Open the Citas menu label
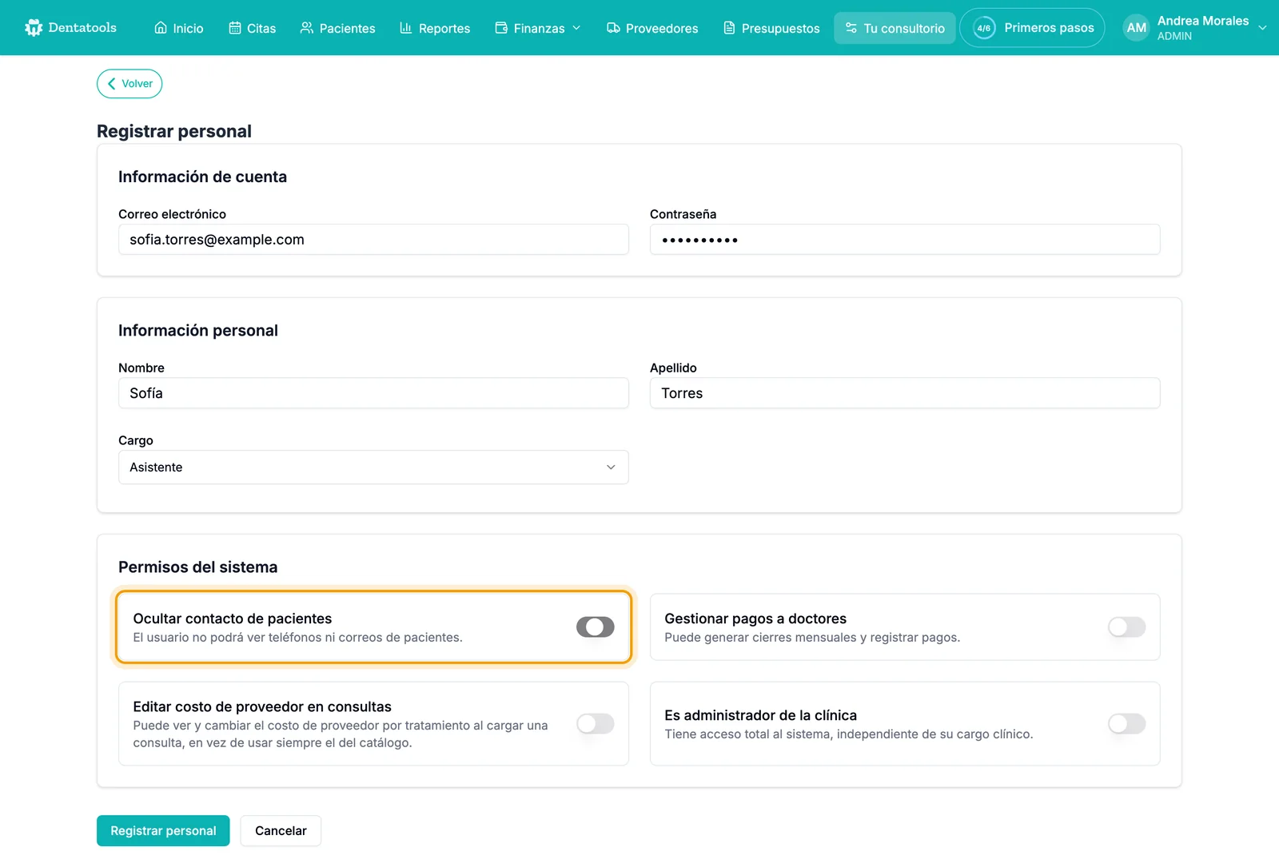 pos(261,28)
